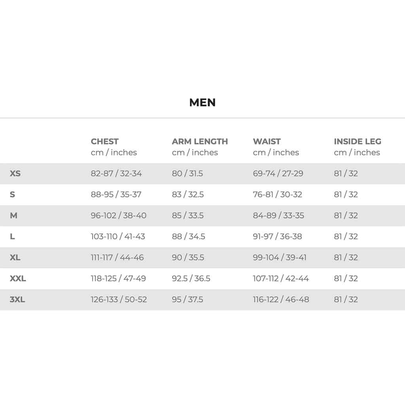Select the L size row label

click(x=12, y=236)
